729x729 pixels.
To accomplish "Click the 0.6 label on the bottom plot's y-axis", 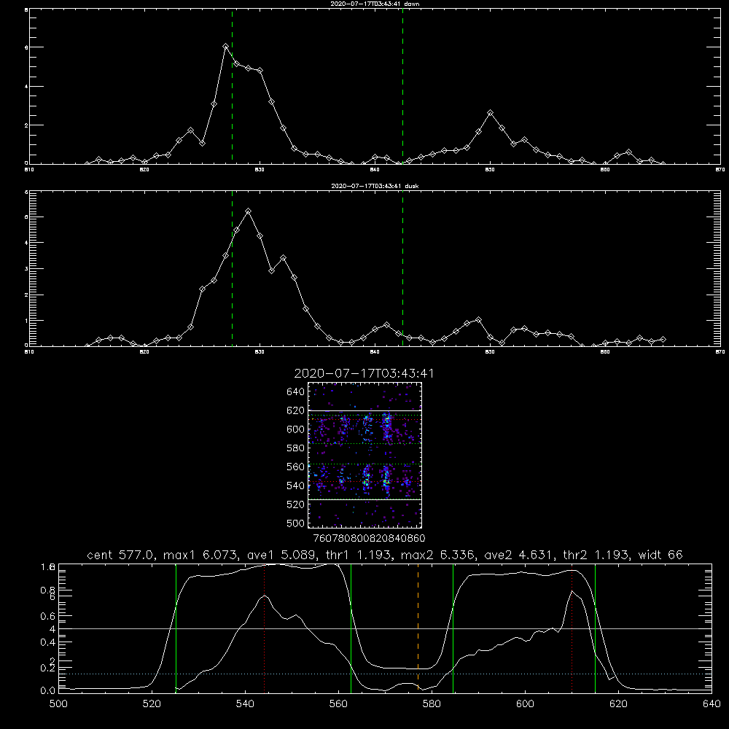I will (x=48, y=616).
